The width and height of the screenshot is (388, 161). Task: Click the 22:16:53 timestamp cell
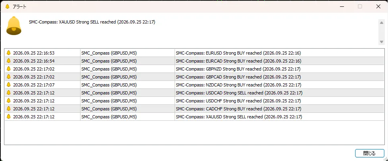(x=34, y=53)
